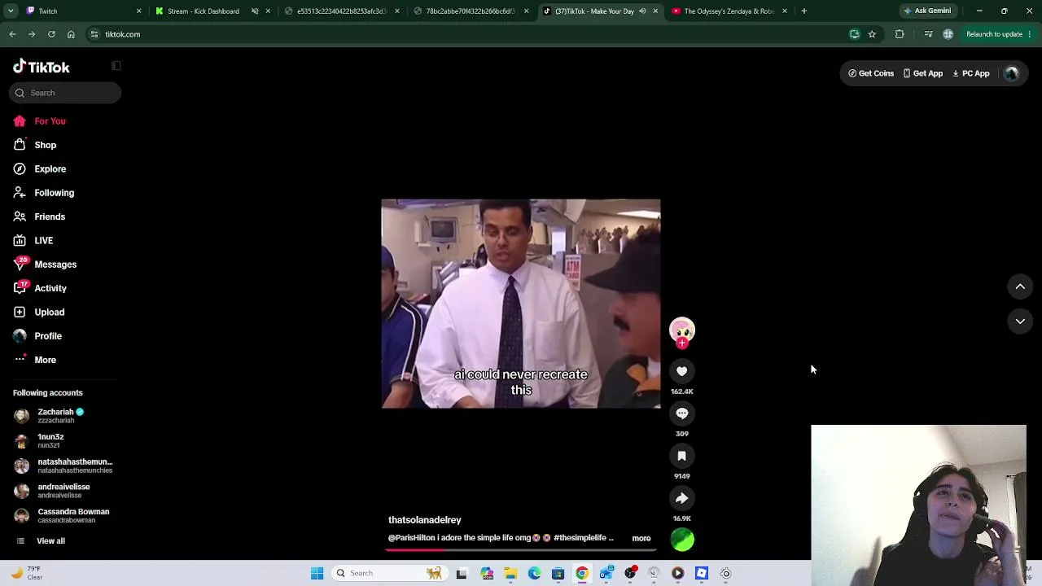Open the Chrome extensions puzzle icon

900,34
